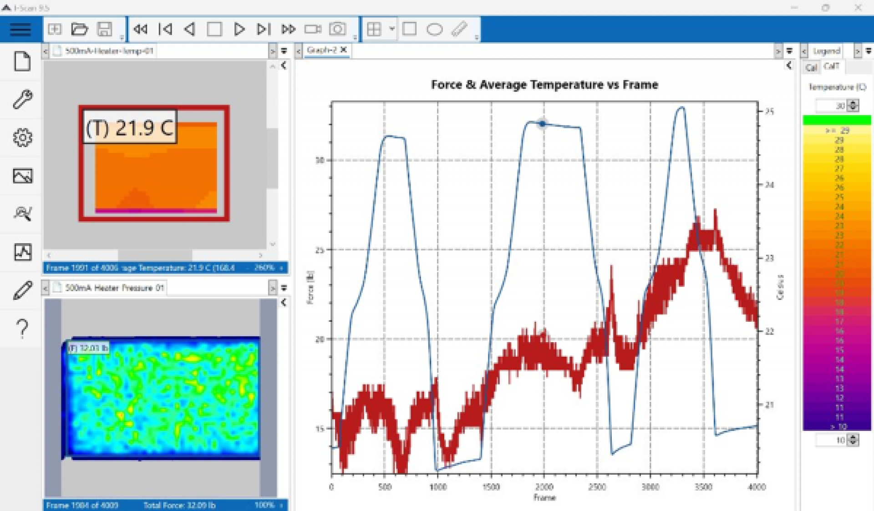
Task: Open the hamburger main menu
Action: click(20, 30)
